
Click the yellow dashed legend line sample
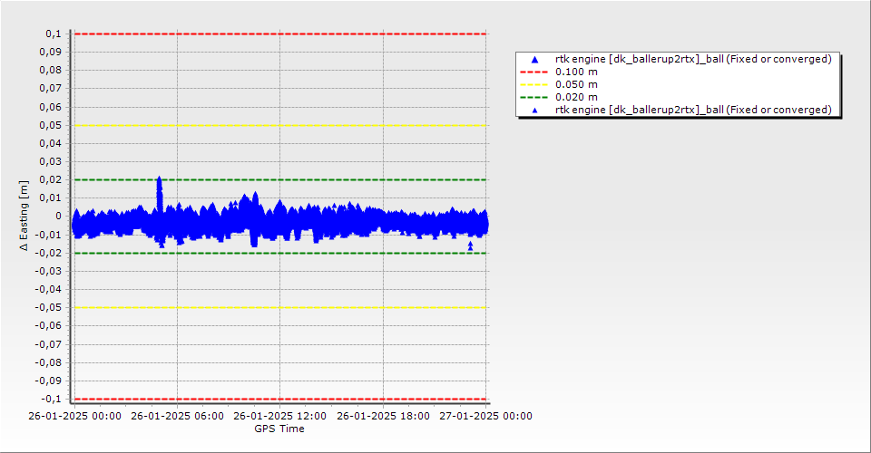[533, 85]
